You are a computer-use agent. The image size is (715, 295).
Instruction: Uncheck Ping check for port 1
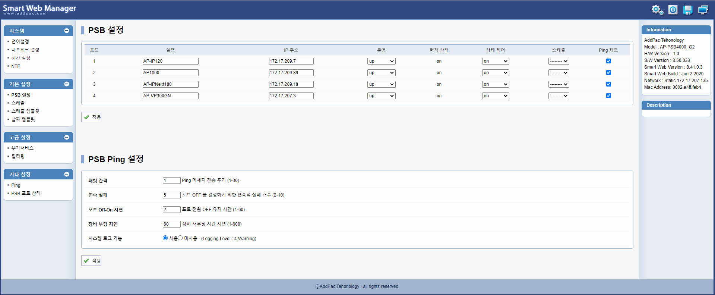(608, 61)
